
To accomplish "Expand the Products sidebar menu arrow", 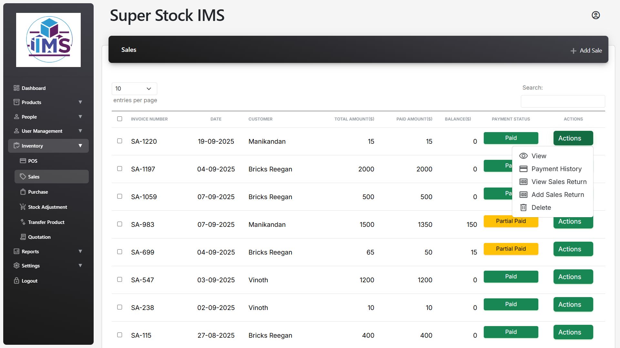I will point(80,102).
